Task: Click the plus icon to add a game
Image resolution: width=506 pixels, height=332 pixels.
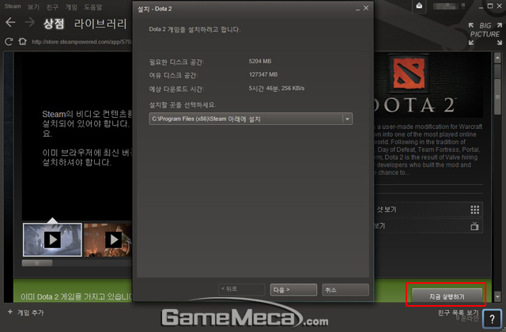Action: (x=10, y=311)
